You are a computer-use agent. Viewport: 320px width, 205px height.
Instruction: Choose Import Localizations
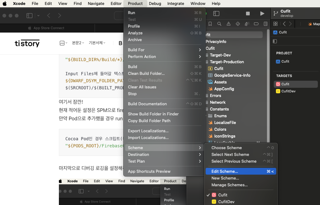(x=165, y=137)
